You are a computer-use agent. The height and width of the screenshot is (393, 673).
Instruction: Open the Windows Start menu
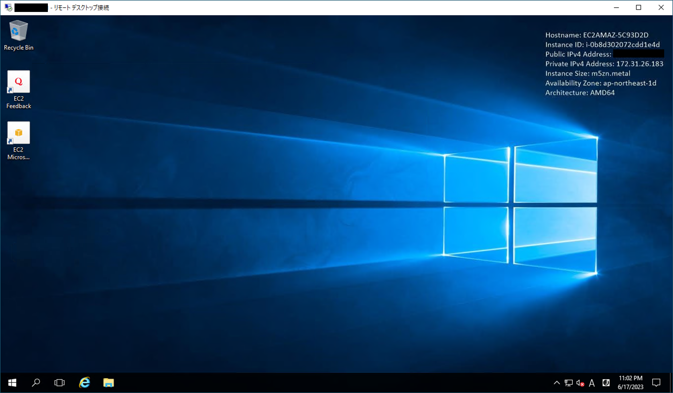click(12, 383)
